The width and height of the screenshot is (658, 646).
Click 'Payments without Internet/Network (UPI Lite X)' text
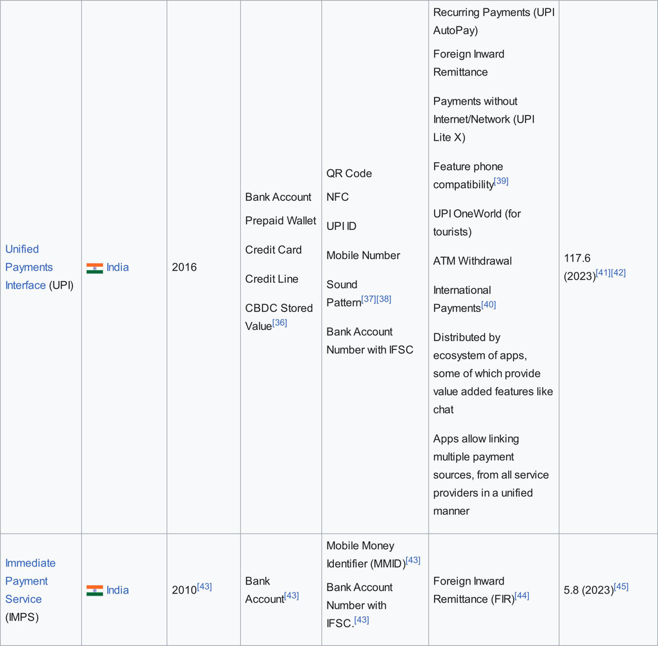[484, 120]
